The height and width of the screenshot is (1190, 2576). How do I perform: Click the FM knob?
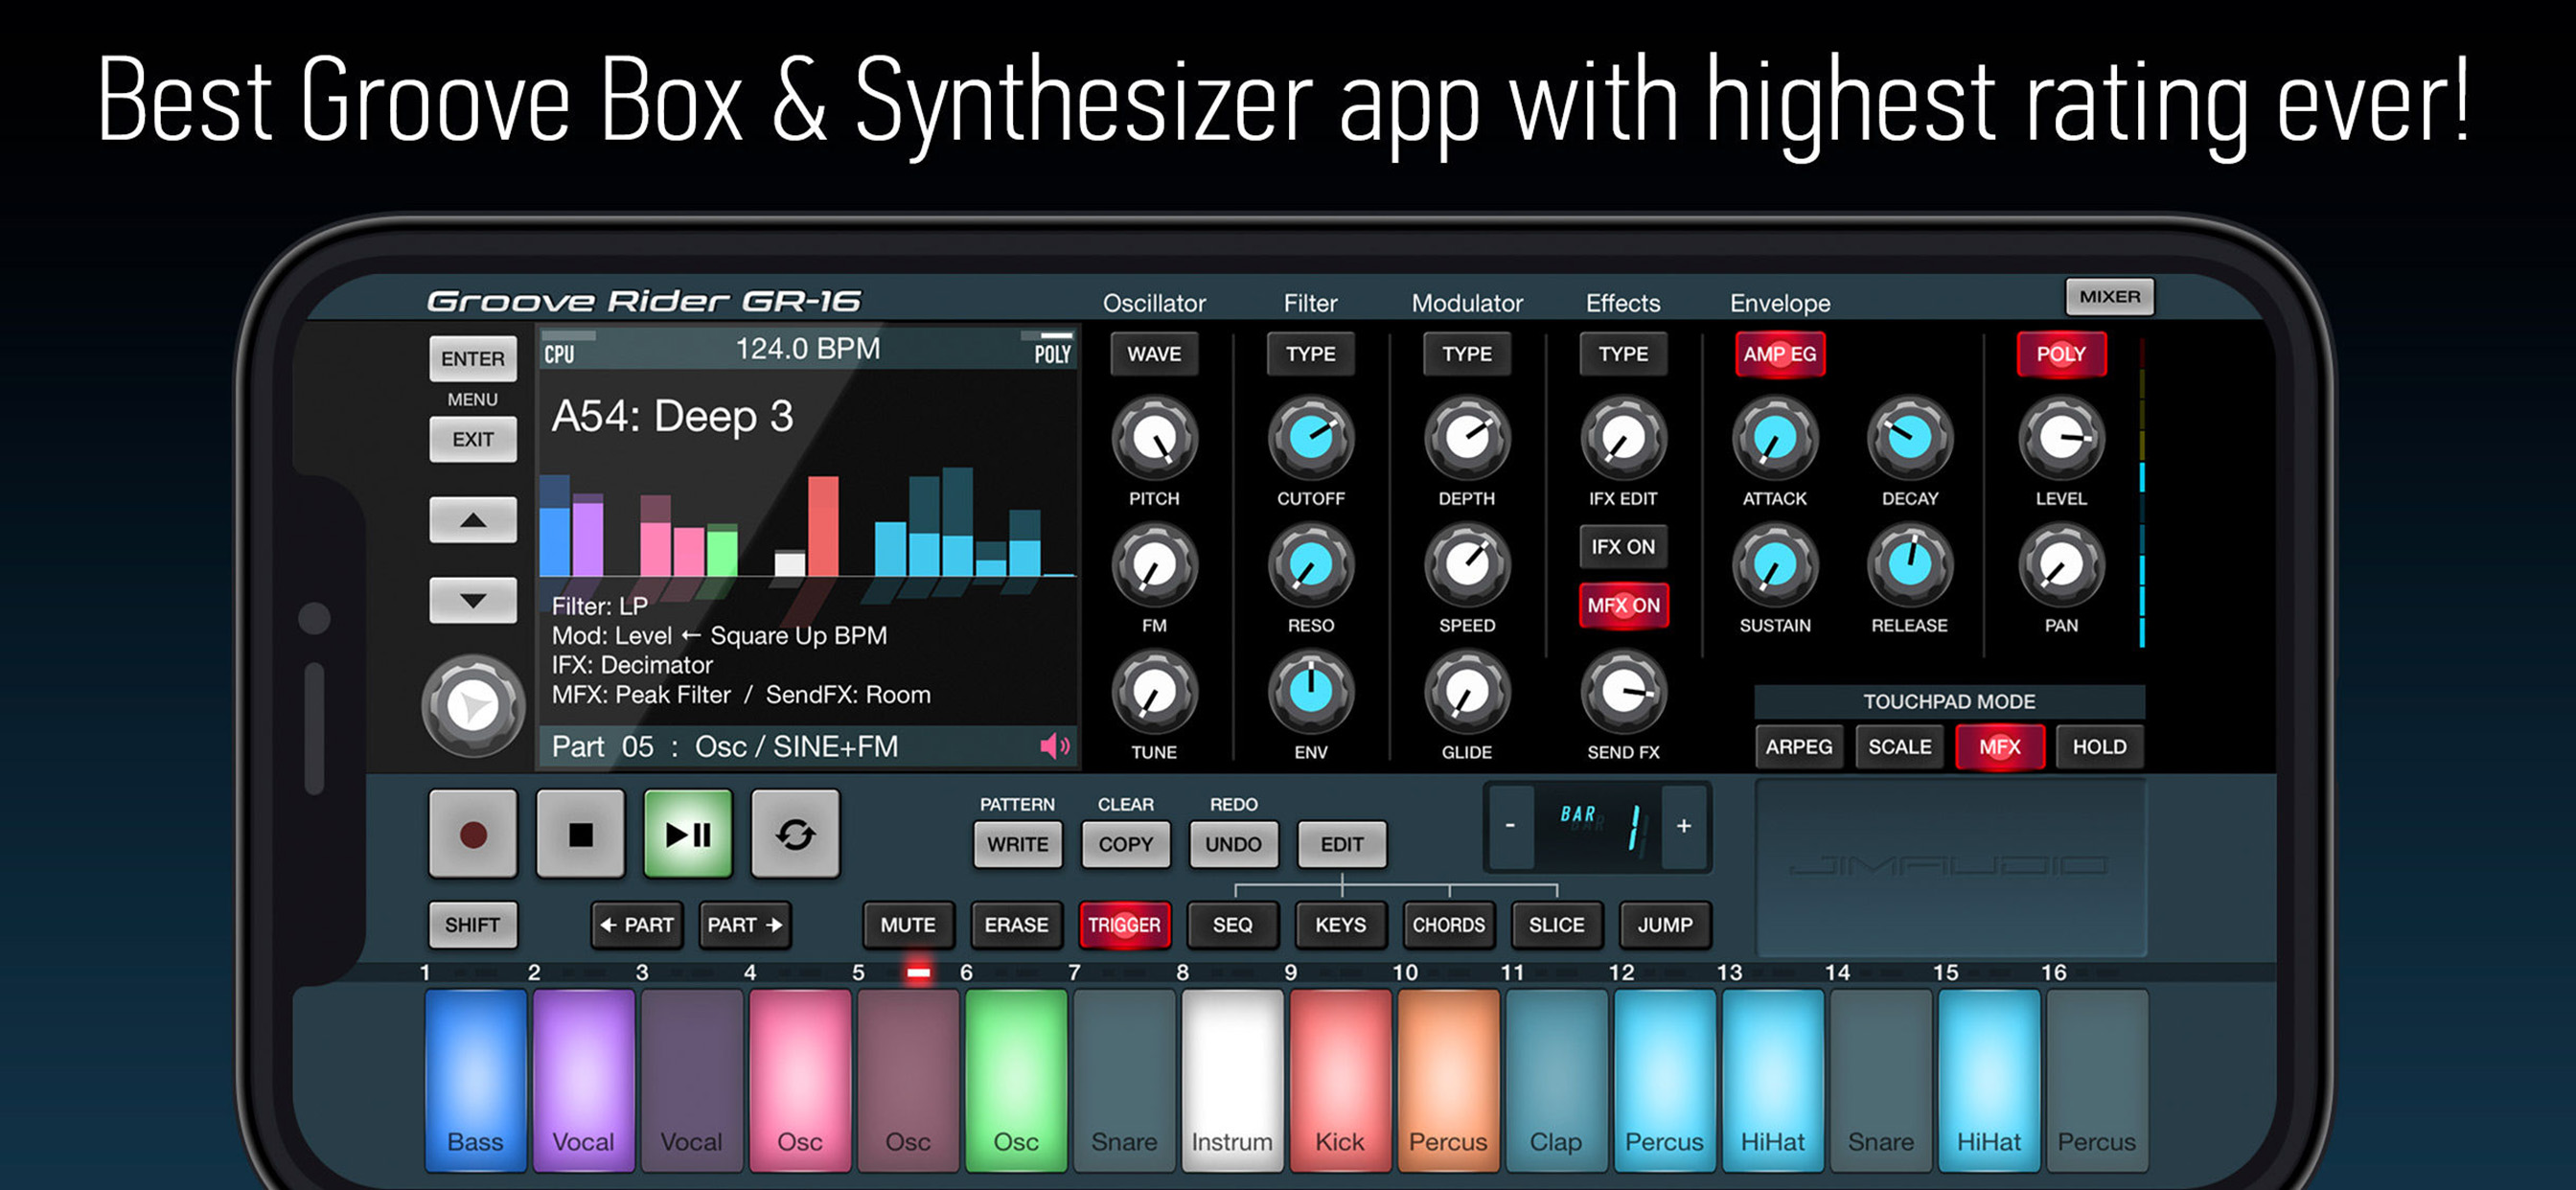coord(1154,565)
